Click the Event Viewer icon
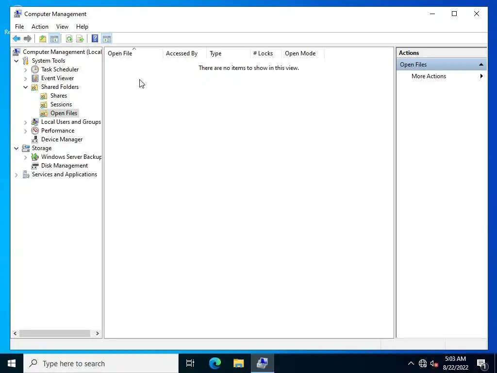Screen dimensions: 497x373 coord(35,78)
